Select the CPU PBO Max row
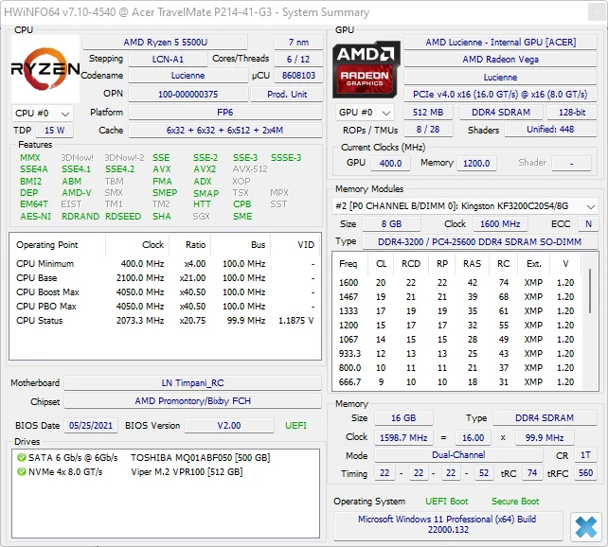 pos(165,307)
